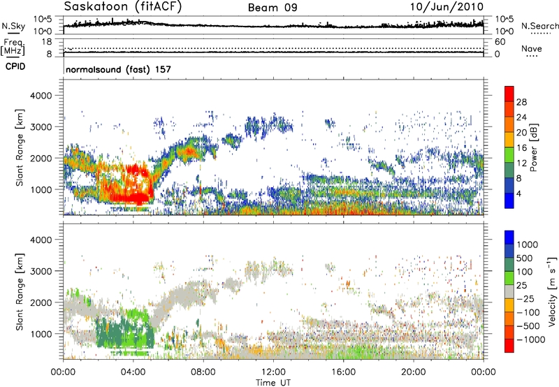Pick the dark green Velocity segment between 100 and 500
The height and width of the screenshot is (387, 559).
coord(509,265)
